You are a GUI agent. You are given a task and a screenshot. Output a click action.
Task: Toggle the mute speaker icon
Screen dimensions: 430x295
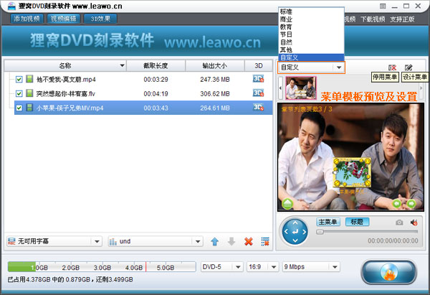(x=414, y=223)
